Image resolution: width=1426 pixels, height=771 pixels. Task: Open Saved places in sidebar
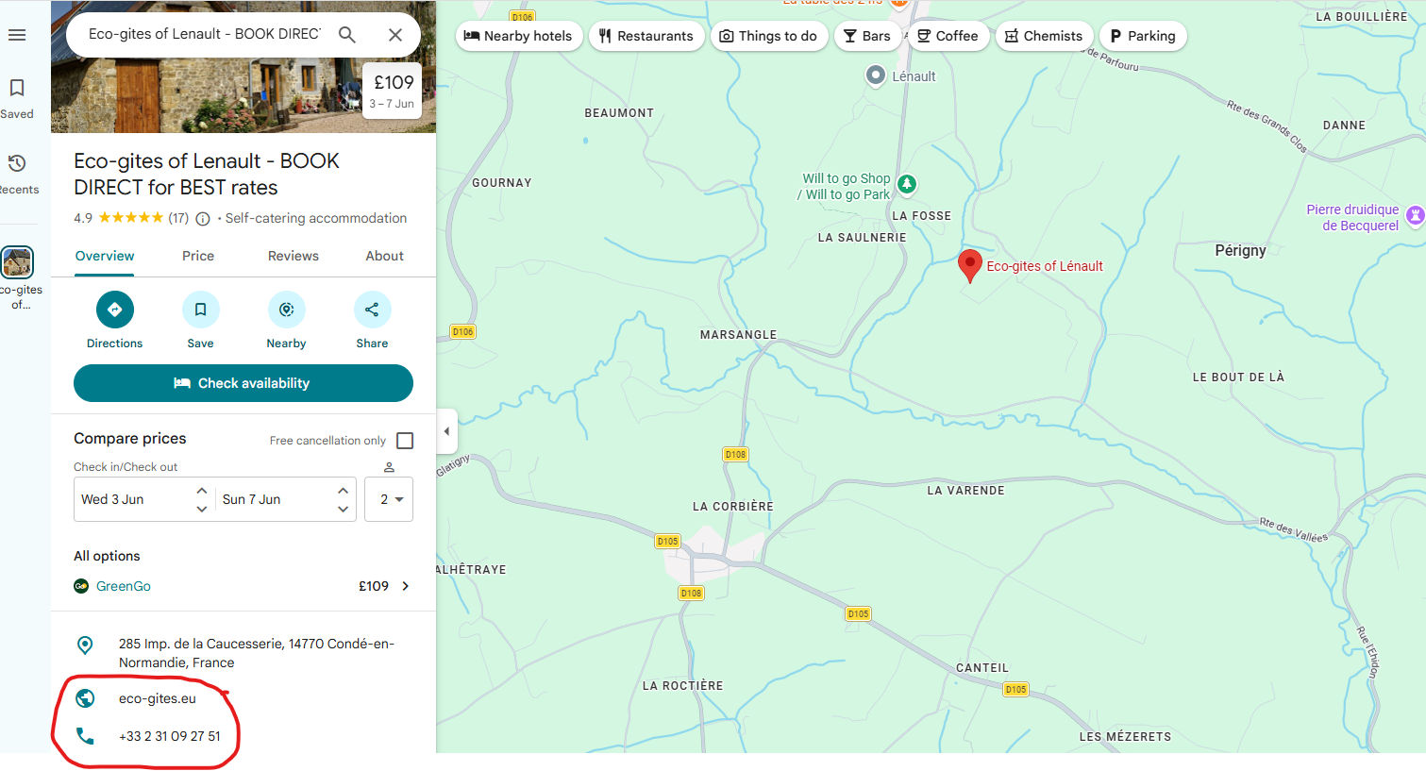(17, 99)
